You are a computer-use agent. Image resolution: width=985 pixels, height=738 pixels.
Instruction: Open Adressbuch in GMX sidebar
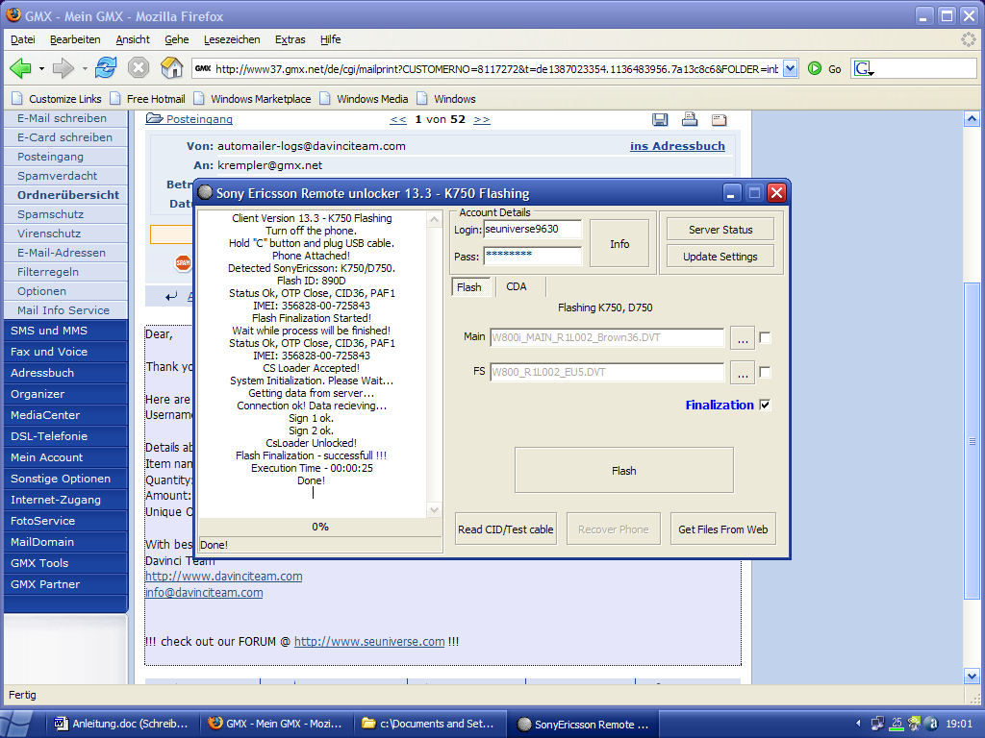42,373
